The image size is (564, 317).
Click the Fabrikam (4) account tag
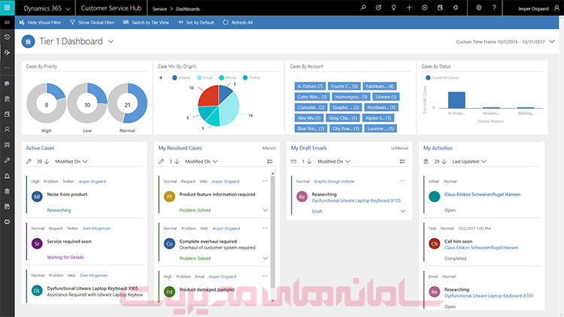tap(380, 86)
